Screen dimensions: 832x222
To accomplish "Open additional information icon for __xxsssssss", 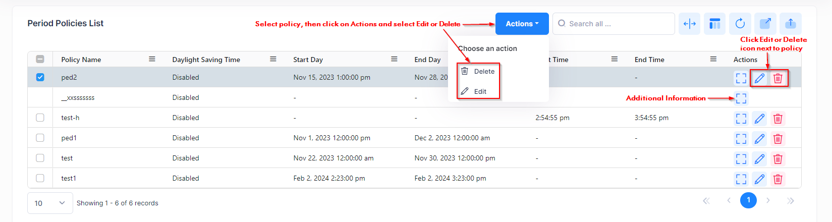I will [x=741, y=98].
